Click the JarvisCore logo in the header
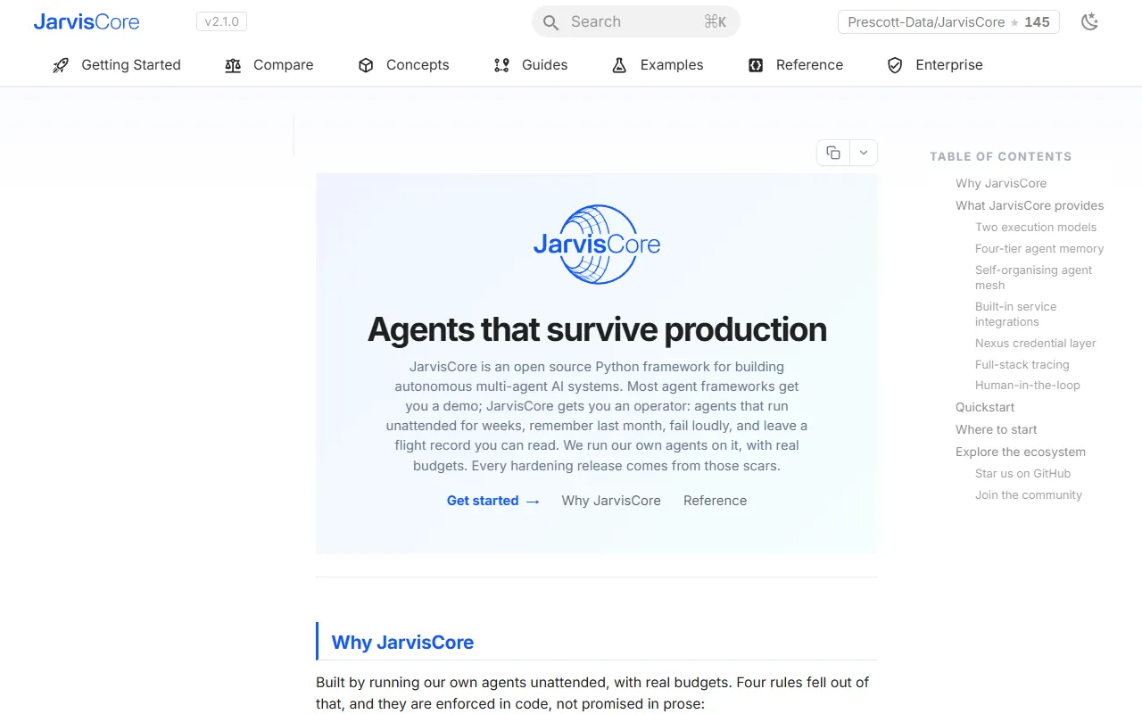This screenshot has width=1142, height=714. pyautogui.click(x=87, y=22)
